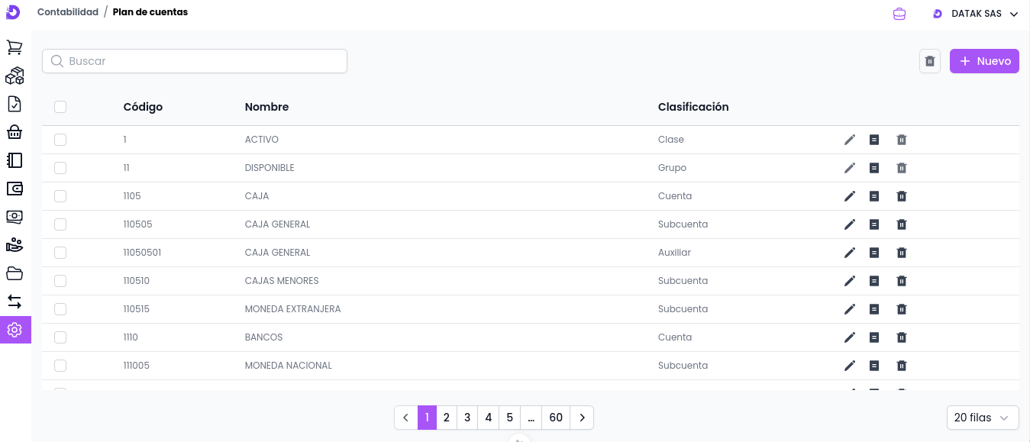
Task: Open the inventory boxes sidebar icon
Action: [x=15, y=76]
